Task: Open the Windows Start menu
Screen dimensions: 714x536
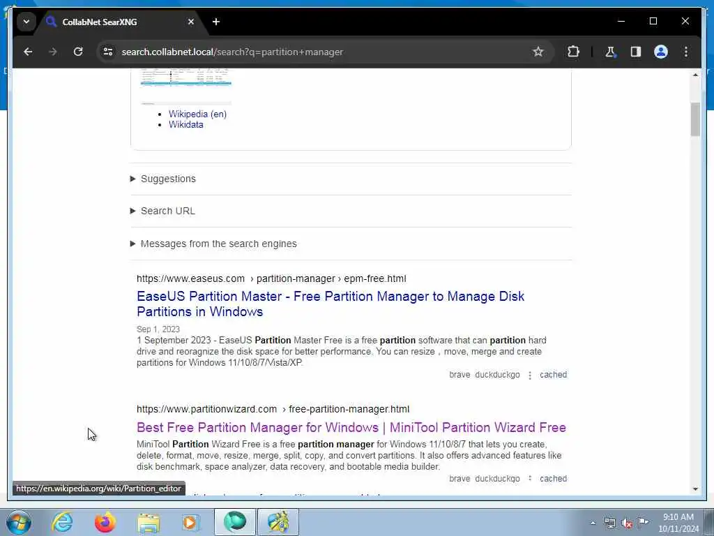Action: click(18, 522)
